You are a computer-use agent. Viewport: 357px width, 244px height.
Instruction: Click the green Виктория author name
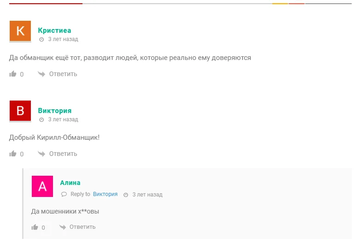(x=55, y=111)
